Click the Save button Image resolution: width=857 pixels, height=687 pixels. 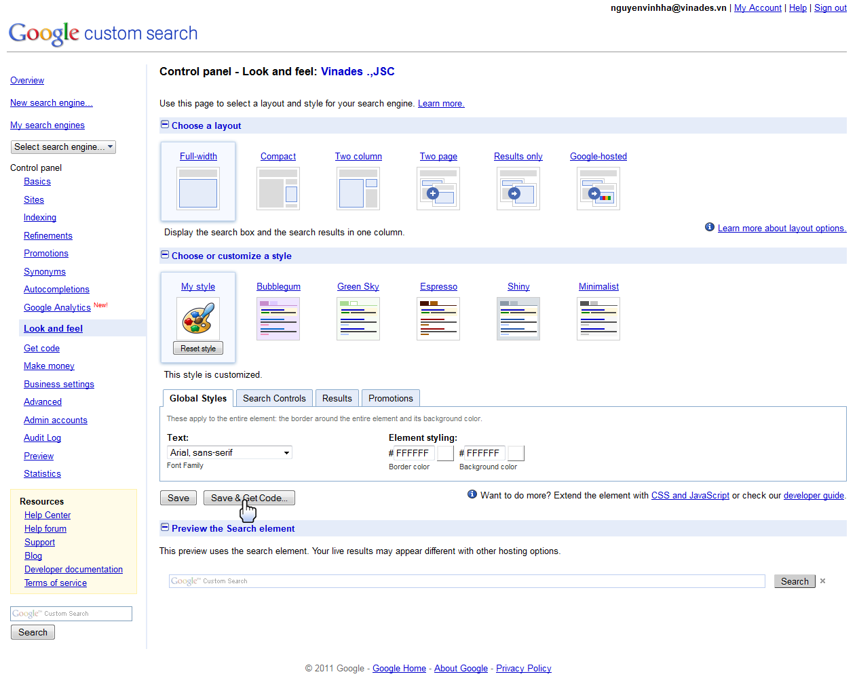178,498
